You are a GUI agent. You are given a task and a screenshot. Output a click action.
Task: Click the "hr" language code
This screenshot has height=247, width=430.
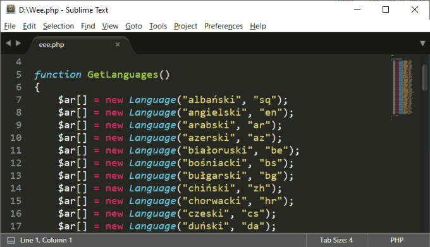pyautogui.click(x=271, y=201)
